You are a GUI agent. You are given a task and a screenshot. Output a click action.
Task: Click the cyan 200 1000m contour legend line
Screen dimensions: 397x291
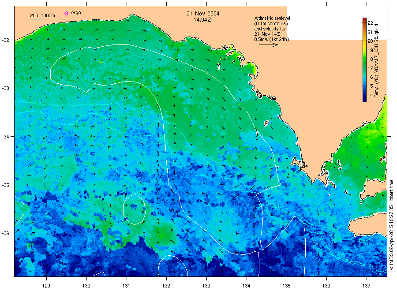pos(37,19)
